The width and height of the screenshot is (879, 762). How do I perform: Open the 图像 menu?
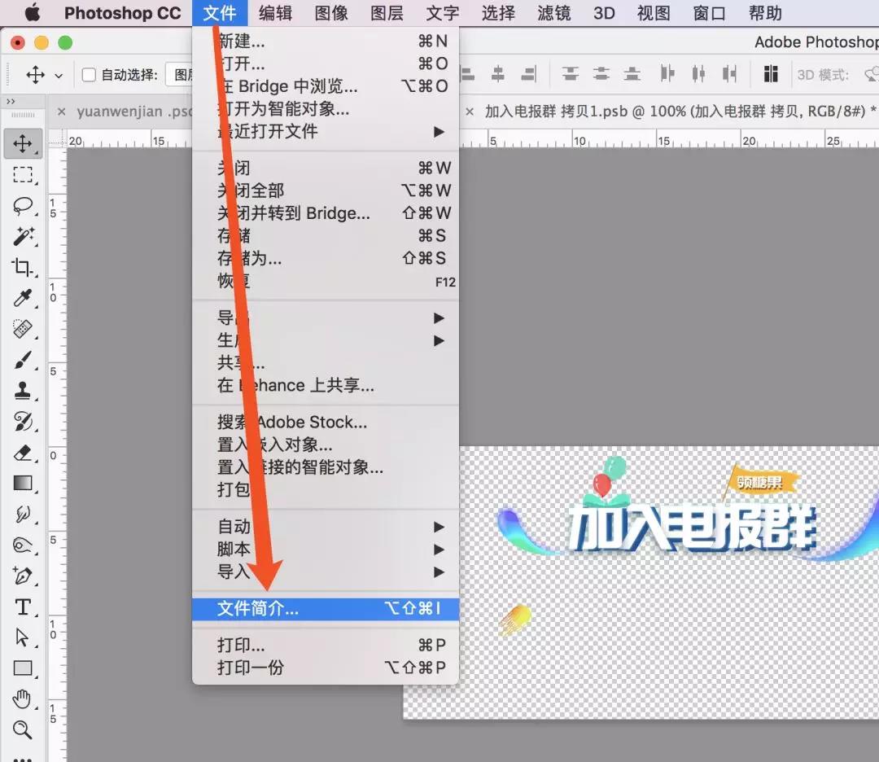(331, 13)
